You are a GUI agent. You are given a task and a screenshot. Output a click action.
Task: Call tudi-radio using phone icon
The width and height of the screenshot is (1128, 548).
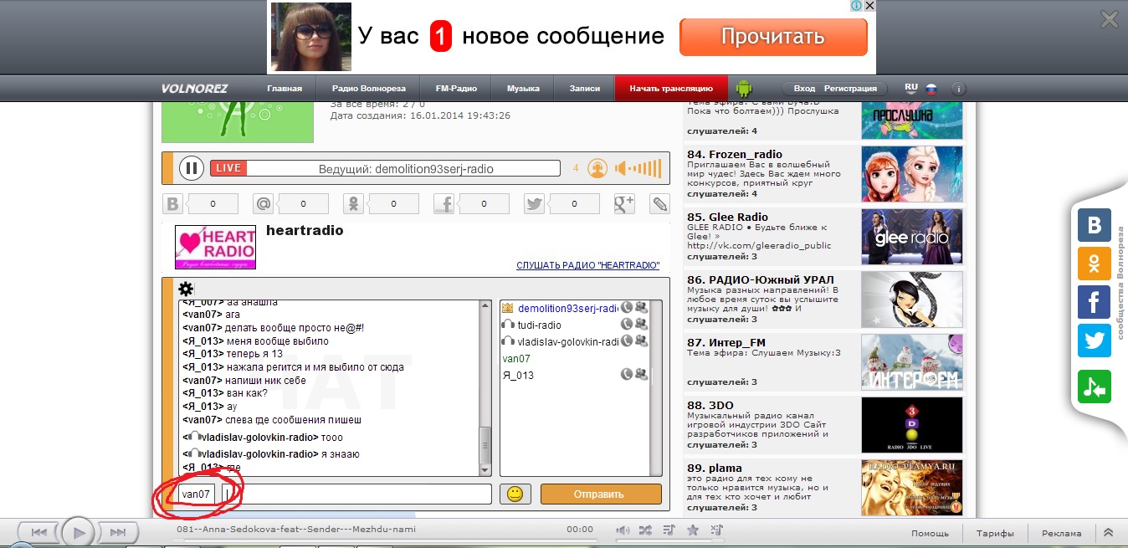(627, 325)
